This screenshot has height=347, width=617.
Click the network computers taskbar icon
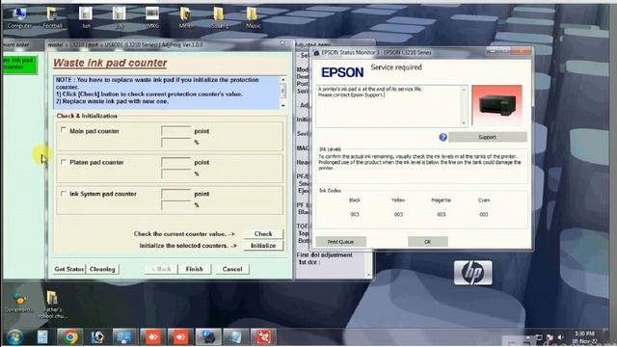pos(125,337)
